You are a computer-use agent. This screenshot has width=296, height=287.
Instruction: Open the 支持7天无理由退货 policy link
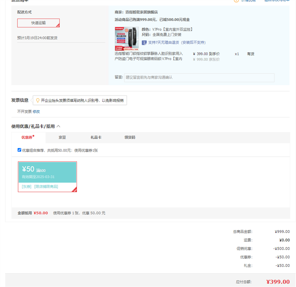click(176, 43)
